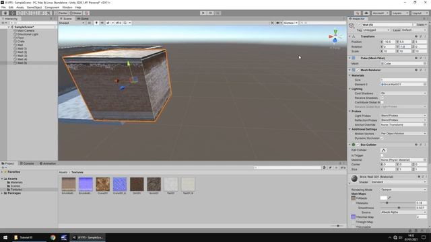Click the Step frame button
Viewport: 431px width, 242px height.
pyautogui.click(x=218, y=13)
